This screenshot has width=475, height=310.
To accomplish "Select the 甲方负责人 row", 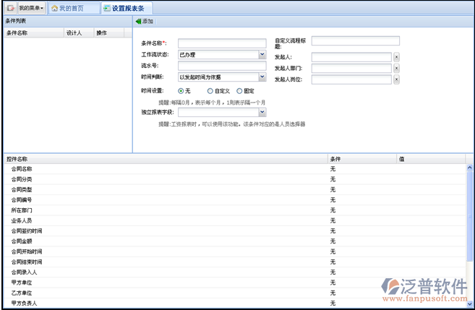I will (235, 303).
